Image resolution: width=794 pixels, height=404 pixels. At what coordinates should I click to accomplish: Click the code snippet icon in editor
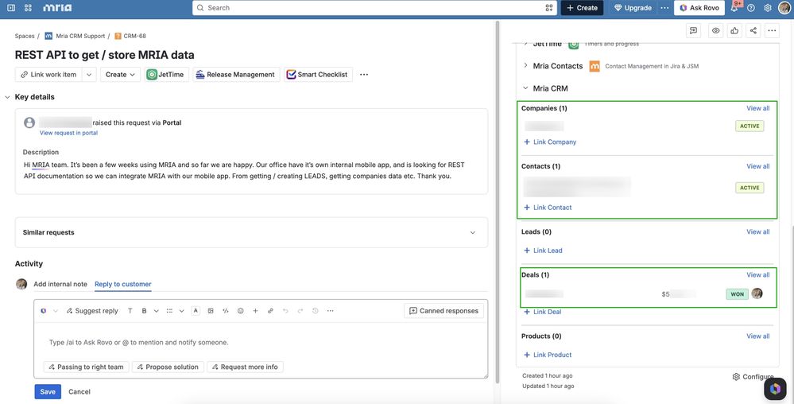tap(226, 311)
